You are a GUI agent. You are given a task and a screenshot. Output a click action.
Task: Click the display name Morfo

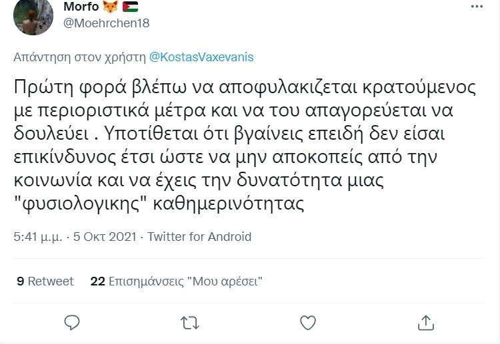tap(81, 7)
